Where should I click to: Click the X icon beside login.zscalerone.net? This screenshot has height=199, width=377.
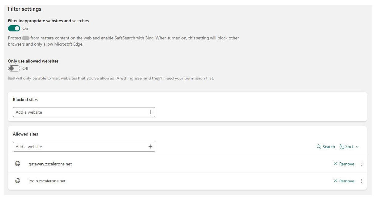pyautogui.click(x=335, y=181)
